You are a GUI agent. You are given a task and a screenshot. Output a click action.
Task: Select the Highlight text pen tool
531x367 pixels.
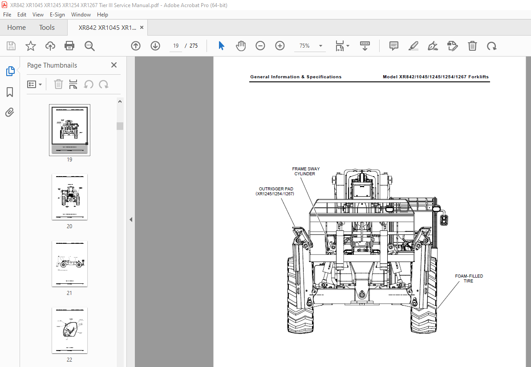(x=413, y=46)
